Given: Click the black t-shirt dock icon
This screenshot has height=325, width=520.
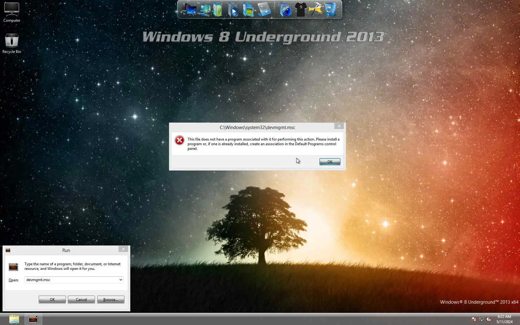Looking at the screenshot, I should (301, 9).
